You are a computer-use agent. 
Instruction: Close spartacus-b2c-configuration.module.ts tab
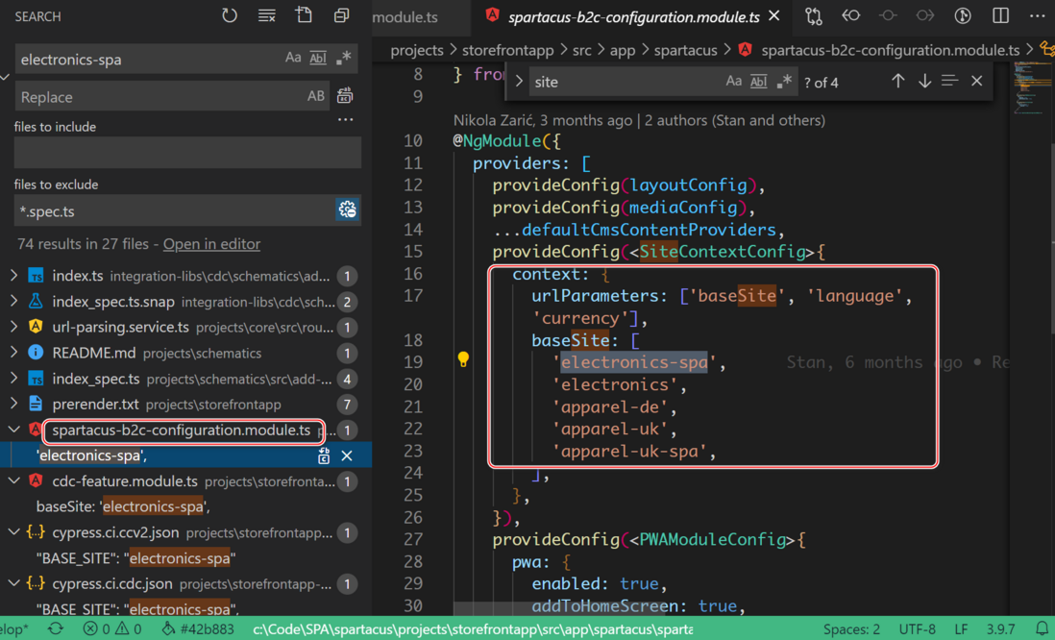[x=774, y=15]
